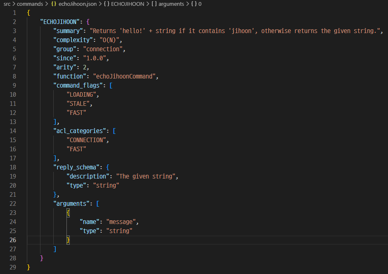Screen dimensions: 388x274
Task: Open the commands breadcrumb folder
Action: (30, 4)
